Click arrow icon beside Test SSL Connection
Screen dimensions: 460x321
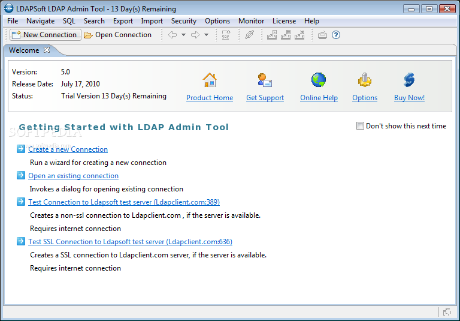click(x=21, y=241)
